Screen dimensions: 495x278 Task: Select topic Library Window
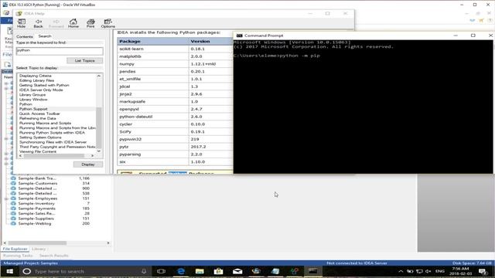point(33,100)
